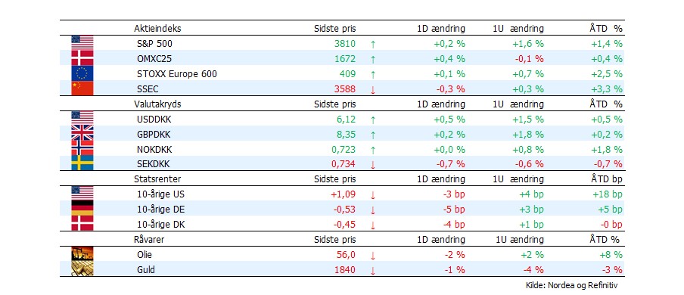Select the Valutakryds section header
The width and height of the screenshot is (684, 295).
pos(157,104)
